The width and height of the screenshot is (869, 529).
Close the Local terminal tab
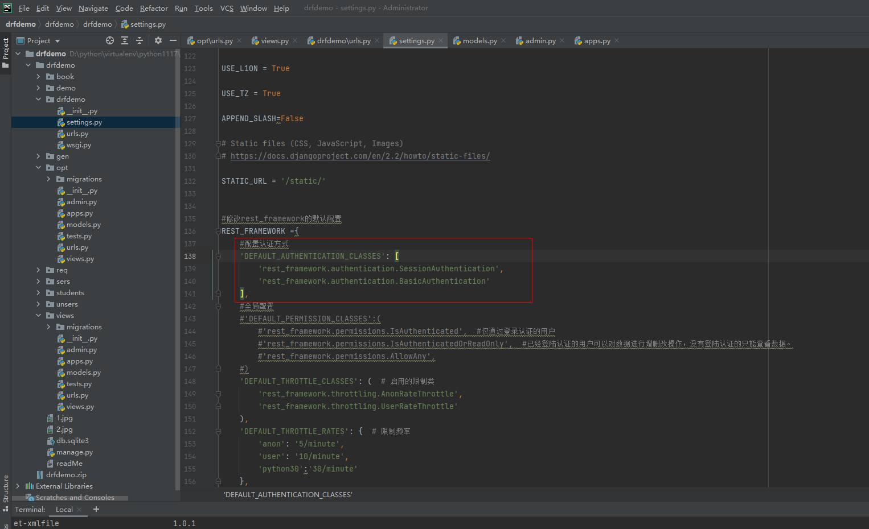79,510
